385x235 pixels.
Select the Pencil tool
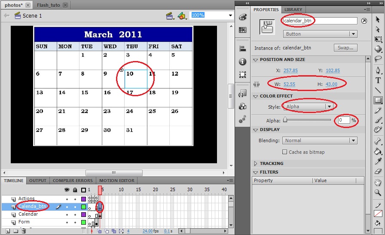pos(378,110)
